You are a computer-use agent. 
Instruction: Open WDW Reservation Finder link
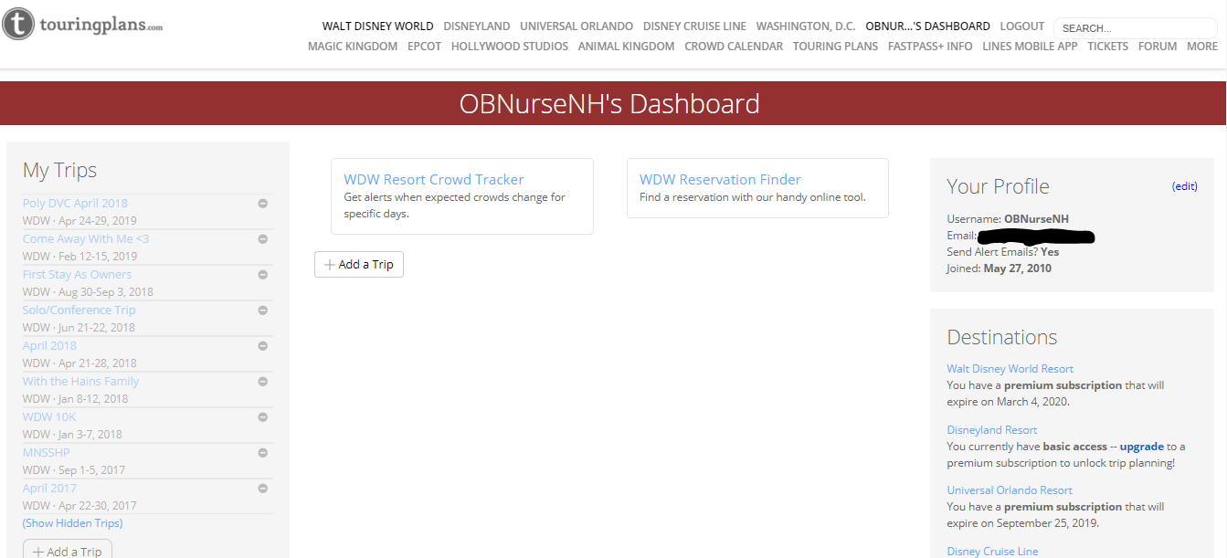pos(720,180)
